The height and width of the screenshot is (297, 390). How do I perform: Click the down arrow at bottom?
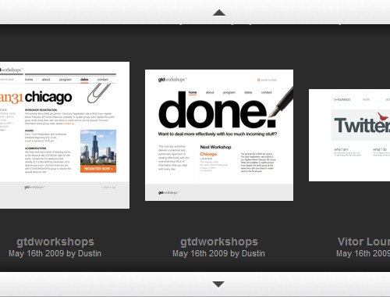218,284
